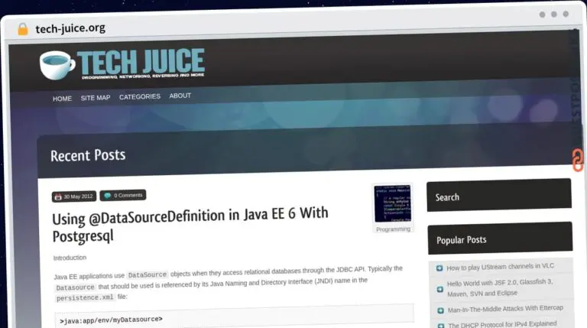Open the Programming category thumbnail image

pos(392,203)
